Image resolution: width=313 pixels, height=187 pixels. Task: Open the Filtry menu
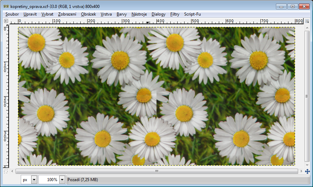175,14
